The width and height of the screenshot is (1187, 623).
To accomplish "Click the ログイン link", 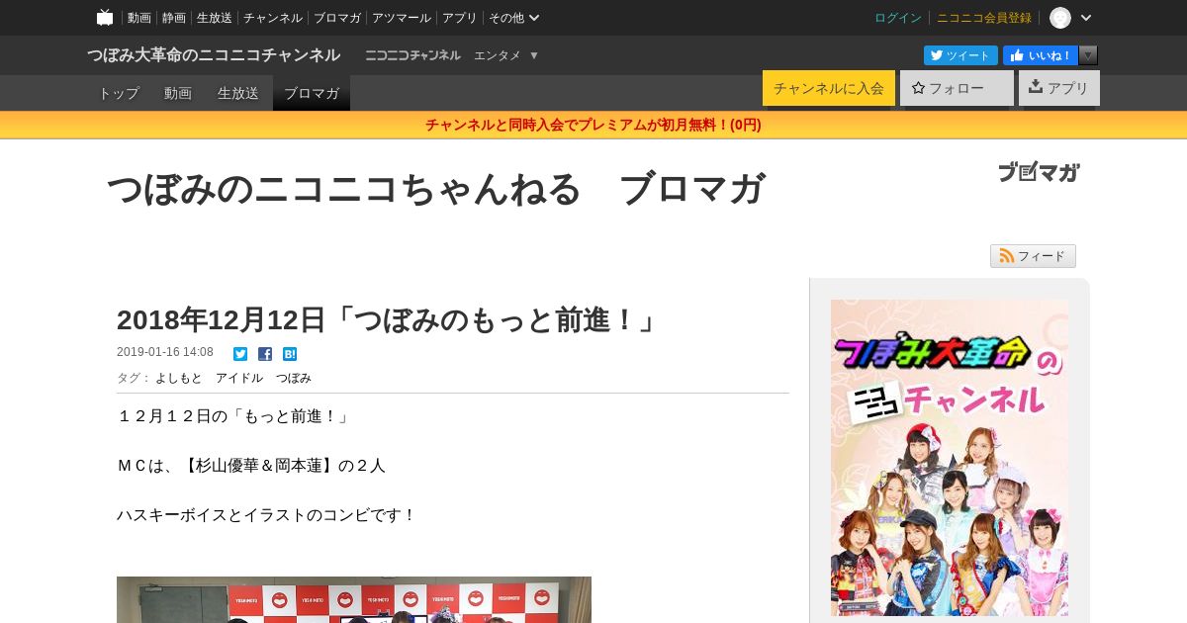I will tap(898, 18).
